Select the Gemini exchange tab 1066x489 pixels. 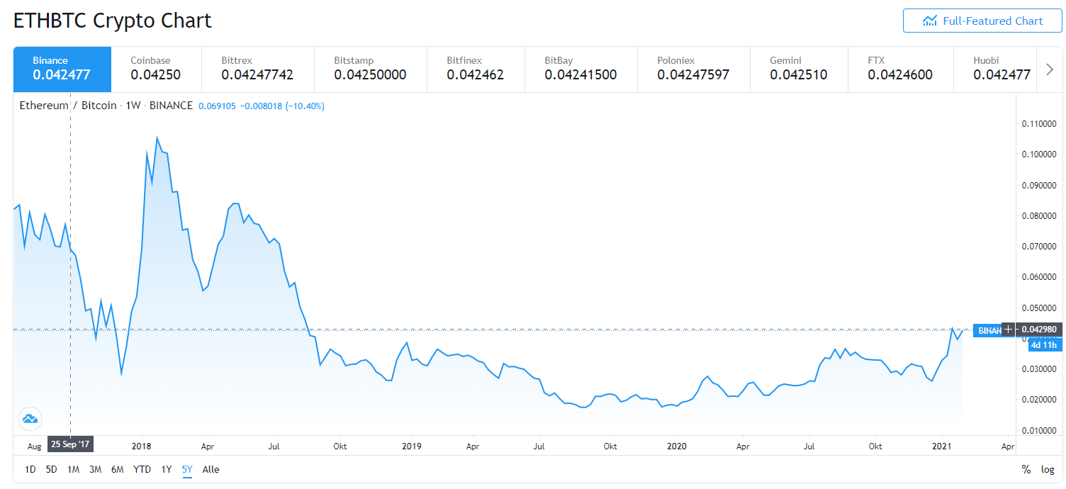pos(798,69)
